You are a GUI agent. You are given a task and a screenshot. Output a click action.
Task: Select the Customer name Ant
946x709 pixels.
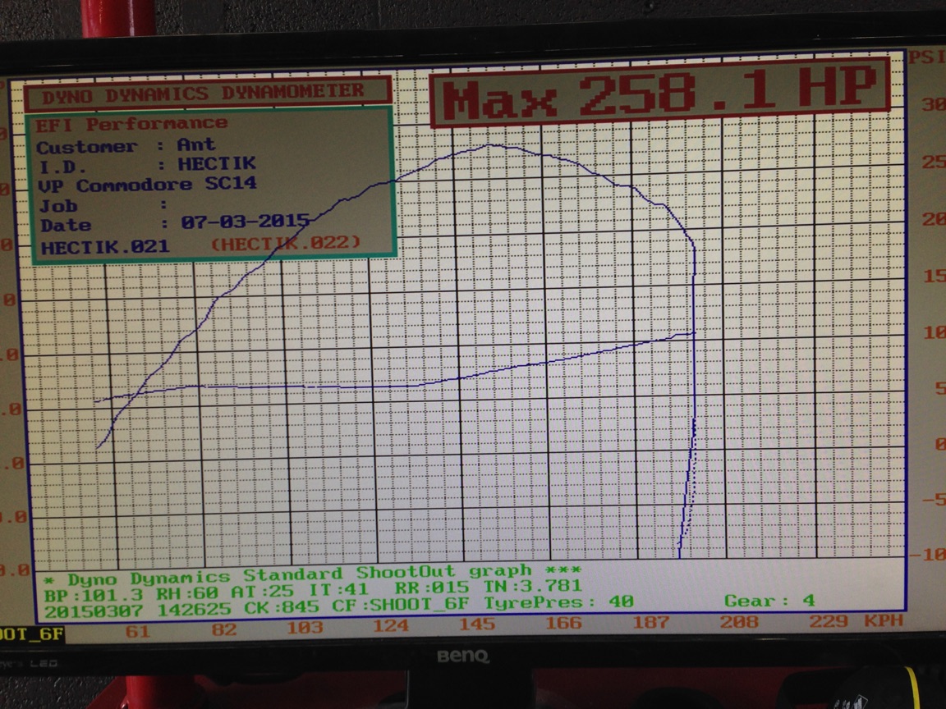pyautogui.click(x=195, y=144)
